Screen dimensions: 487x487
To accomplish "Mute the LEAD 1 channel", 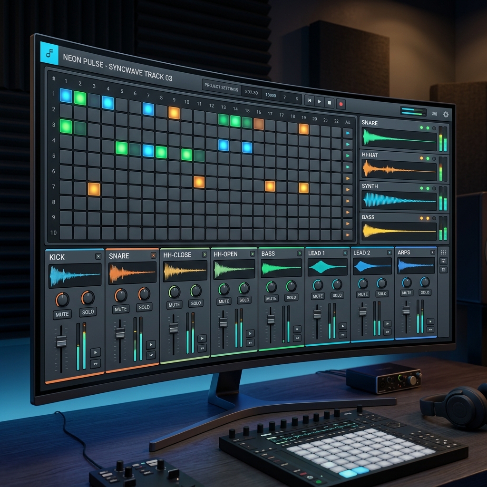I will [318, 296].
